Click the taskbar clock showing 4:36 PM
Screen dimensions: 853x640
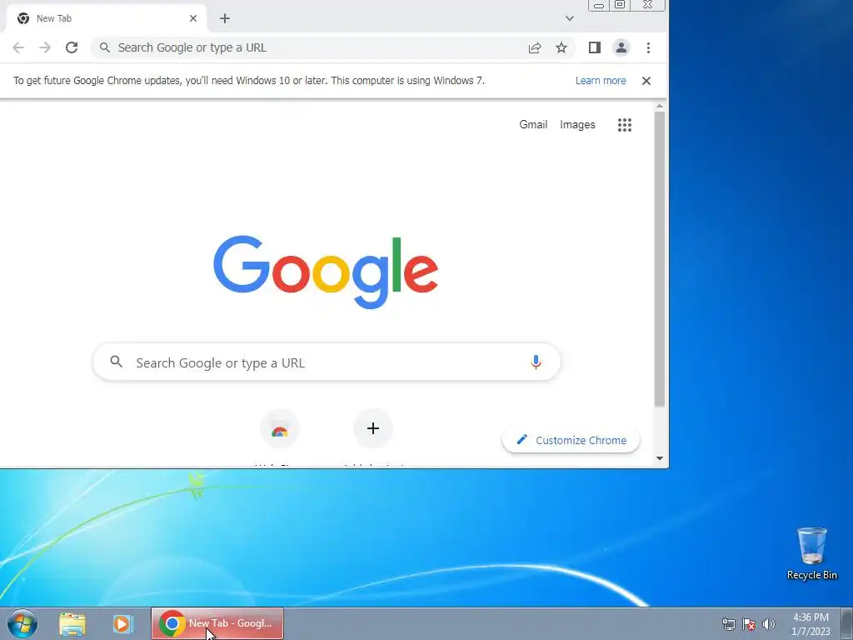pyautogui.click(x=811, y=624)
